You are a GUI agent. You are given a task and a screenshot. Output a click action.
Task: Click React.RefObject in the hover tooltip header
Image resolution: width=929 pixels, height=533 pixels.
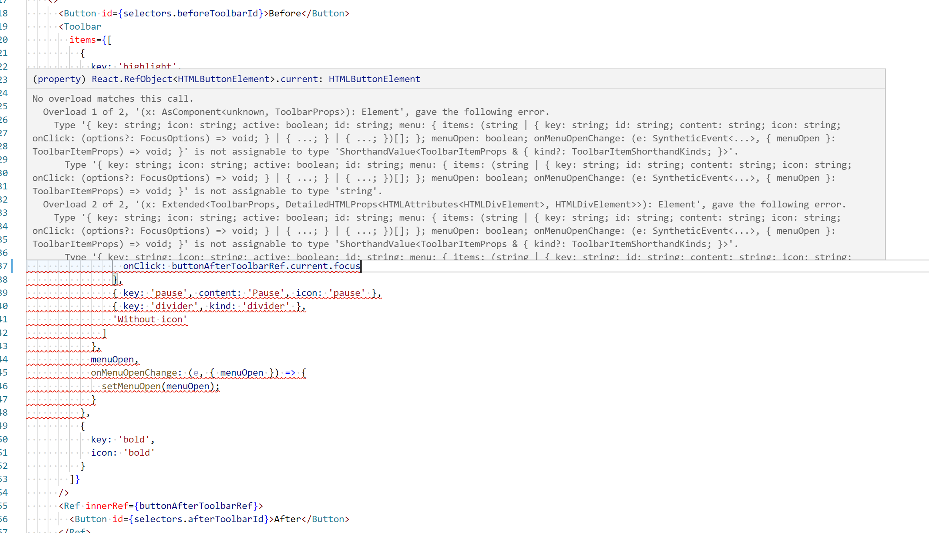(x=132, y=79)
